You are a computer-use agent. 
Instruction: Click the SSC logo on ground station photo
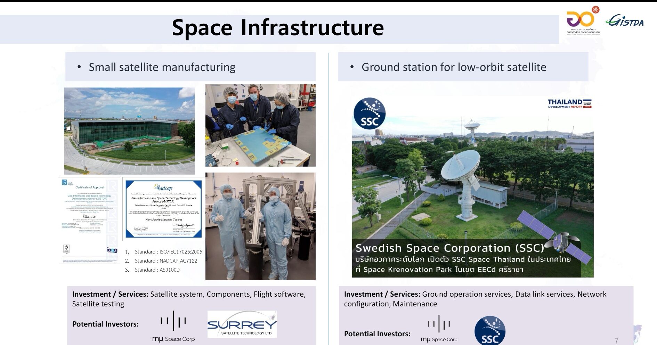point(369,114)
